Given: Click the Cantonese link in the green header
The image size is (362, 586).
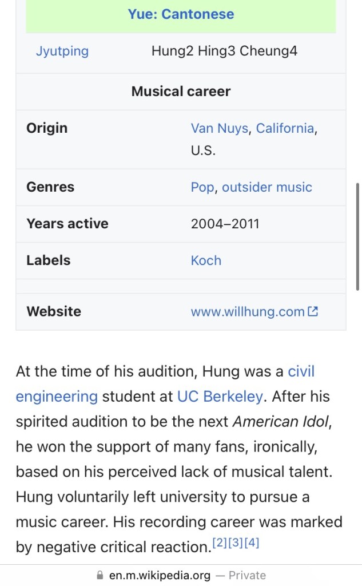Looking at the screenshot, I should tap(198, 14).
